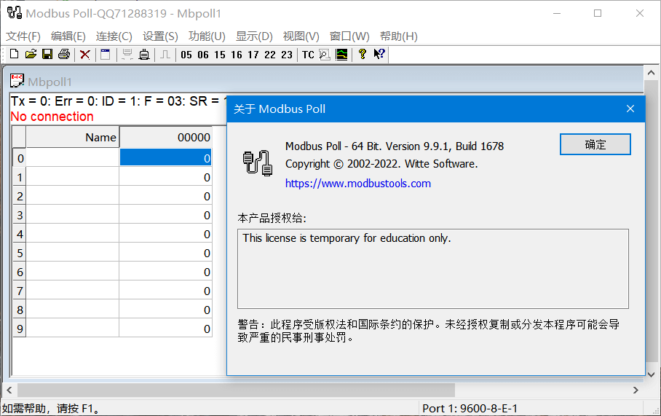Open the 帮助(H) menu
Screen dimensions: 661x416
pyautogui.click(x=399, y=36)
